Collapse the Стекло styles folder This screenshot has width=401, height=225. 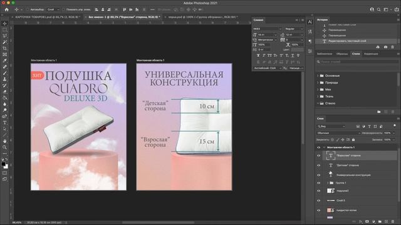318,103
